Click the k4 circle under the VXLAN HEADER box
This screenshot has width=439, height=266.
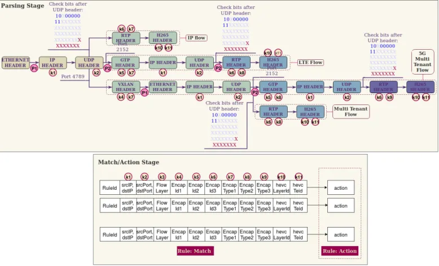pyautogui.click(x=121, y=97)
